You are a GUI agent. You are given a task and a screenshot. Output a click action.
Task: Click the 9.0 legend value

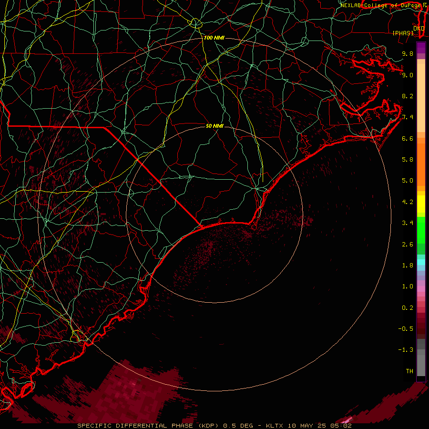(x=408, y=75)
